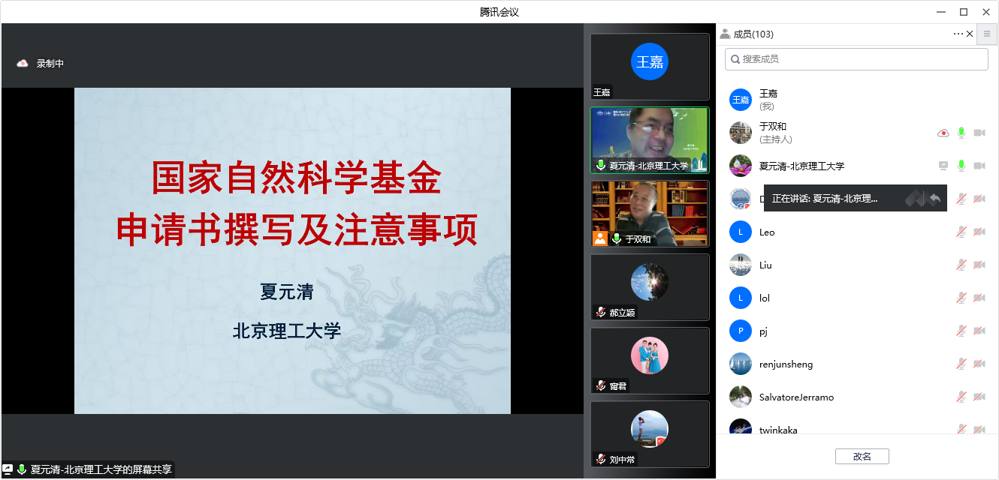The width and height of the screenshot is (999, 480).
Task: Select SalvatoreJerramo in the members list
Action: [795, 397]
